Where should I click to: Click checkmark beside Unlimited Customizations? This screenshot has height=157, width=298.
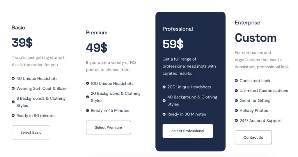click(x=237, y=91)
